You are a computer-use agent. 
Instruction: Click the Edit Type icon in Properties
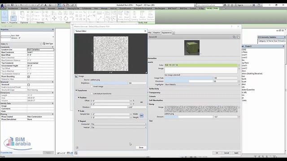[44, 44]
